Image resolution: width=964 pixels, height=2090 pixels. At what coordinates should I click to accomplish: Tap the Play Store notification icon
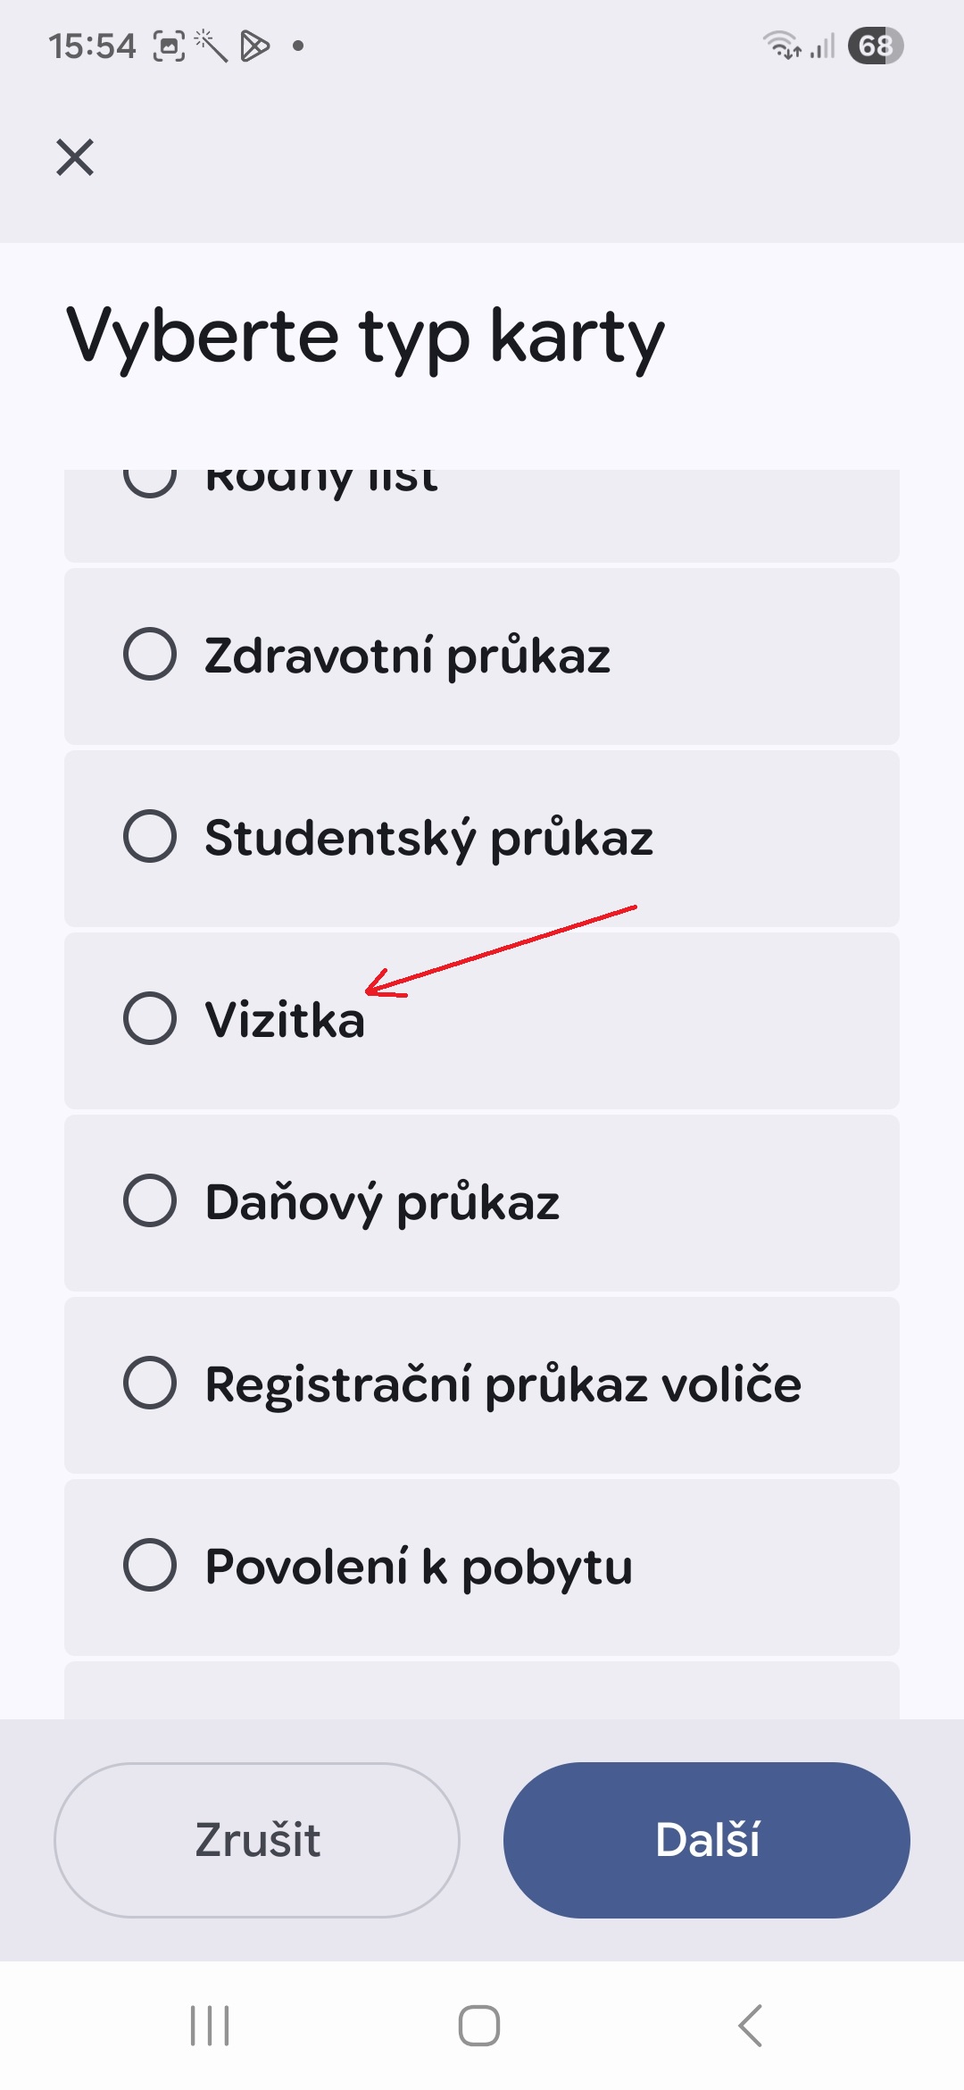coord(254,45)
